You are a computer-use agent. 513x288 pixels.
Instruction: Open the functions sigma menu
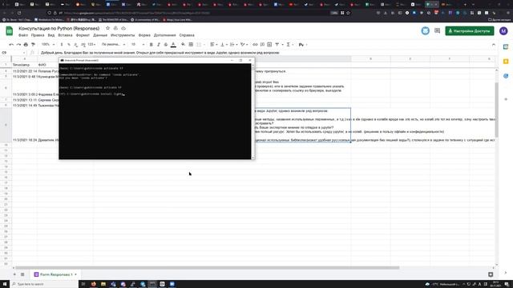[x=289, y=45]
